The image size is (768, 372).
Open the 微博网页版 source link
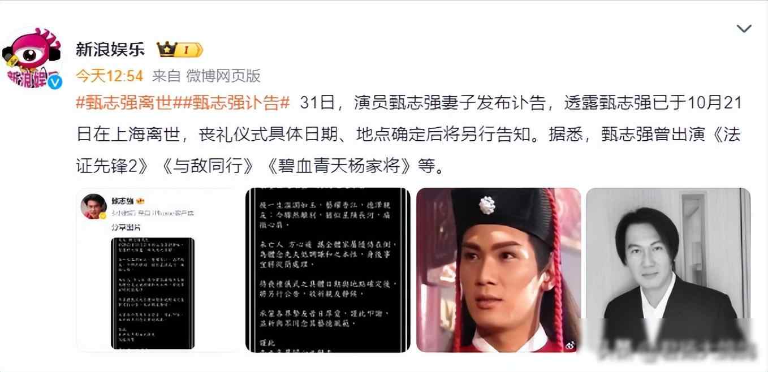[x=223, y=76]
